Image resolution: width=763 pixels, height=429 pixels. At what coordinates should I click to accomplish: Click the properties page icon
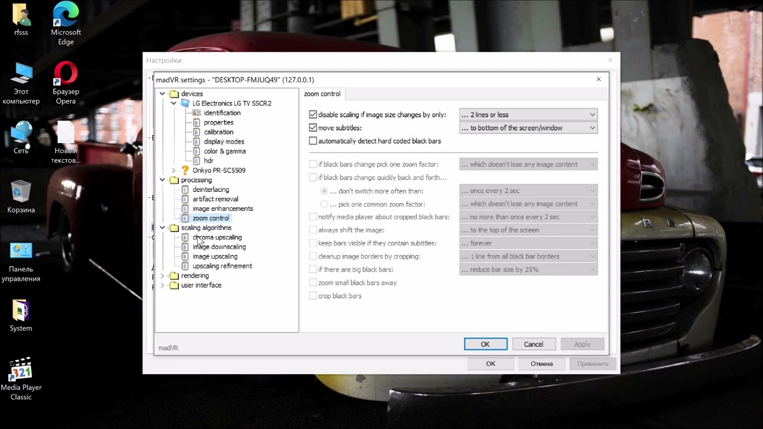pos(197,122)
